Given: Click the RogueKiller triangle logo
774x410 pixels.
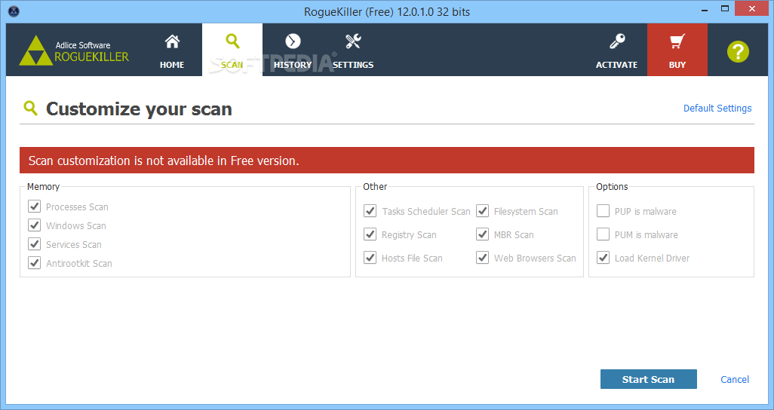Looking at the screenshot, I should coord(35,50).
